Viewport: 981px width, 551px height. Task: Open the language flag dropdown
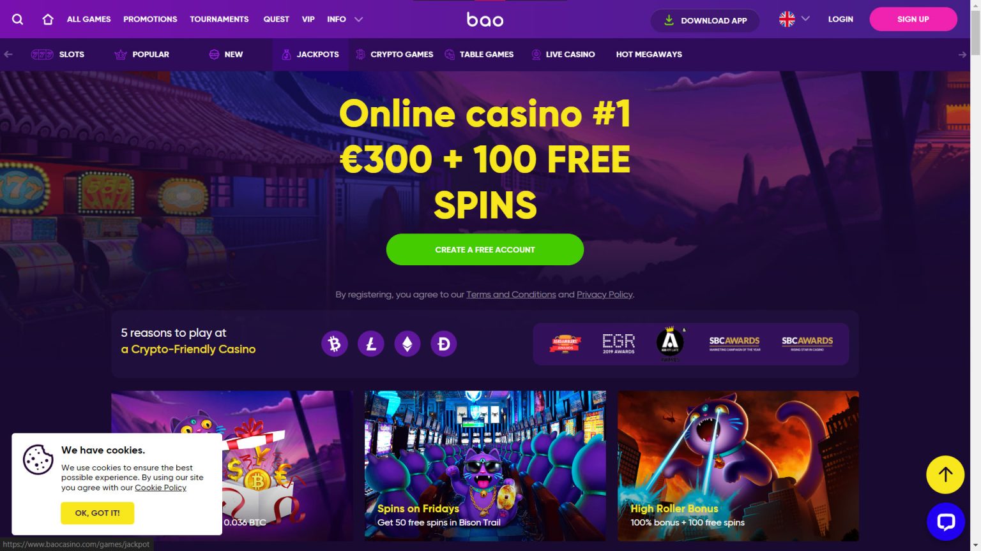[795, 19]
